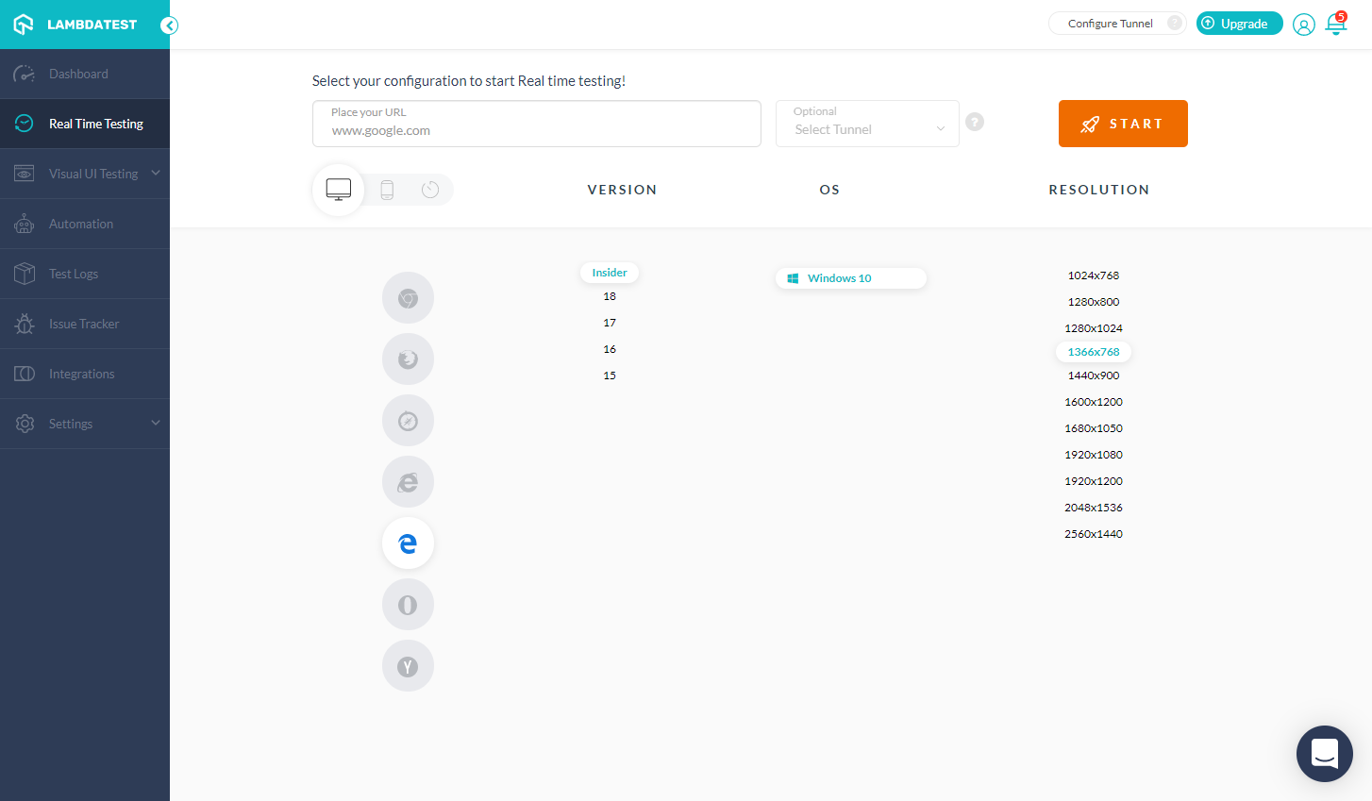Focus the Place your URL field
Viewport: 1372px width, 801px height.
pyautogui.click(x=537, y=124)
